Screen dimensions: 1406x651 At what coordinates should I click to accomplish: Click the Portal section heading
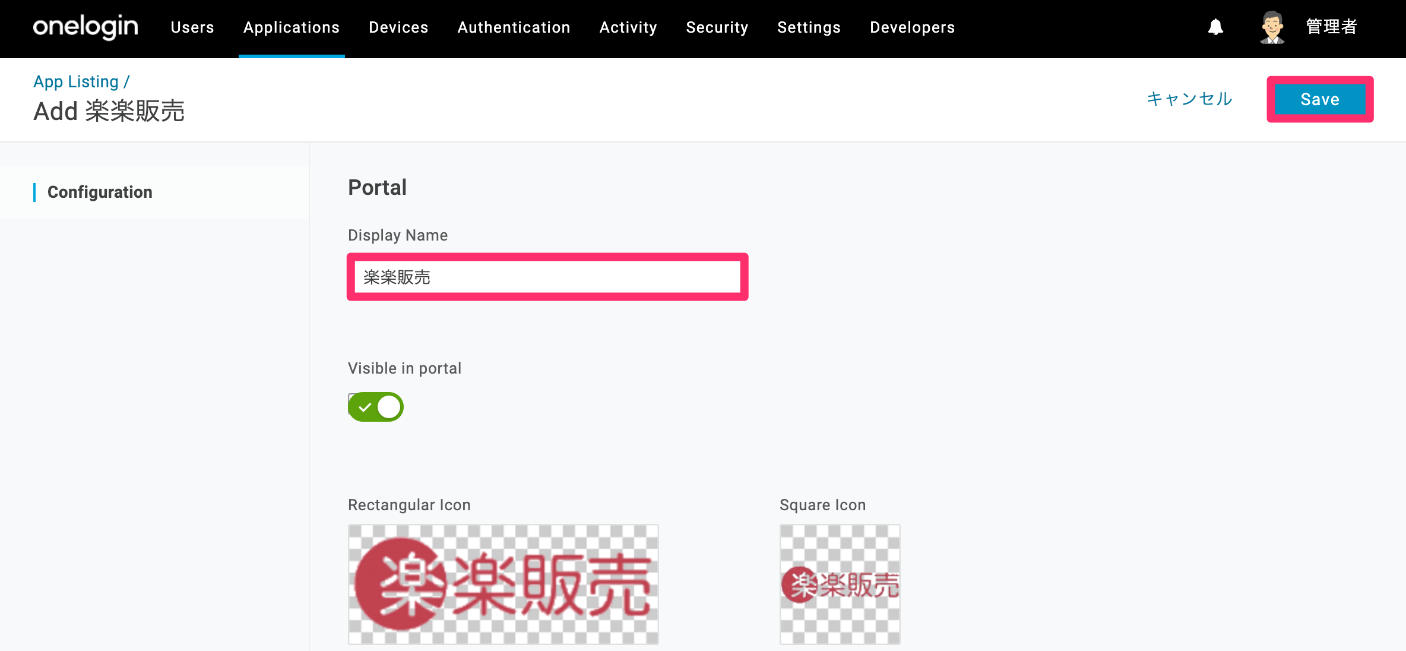[377, 188]
